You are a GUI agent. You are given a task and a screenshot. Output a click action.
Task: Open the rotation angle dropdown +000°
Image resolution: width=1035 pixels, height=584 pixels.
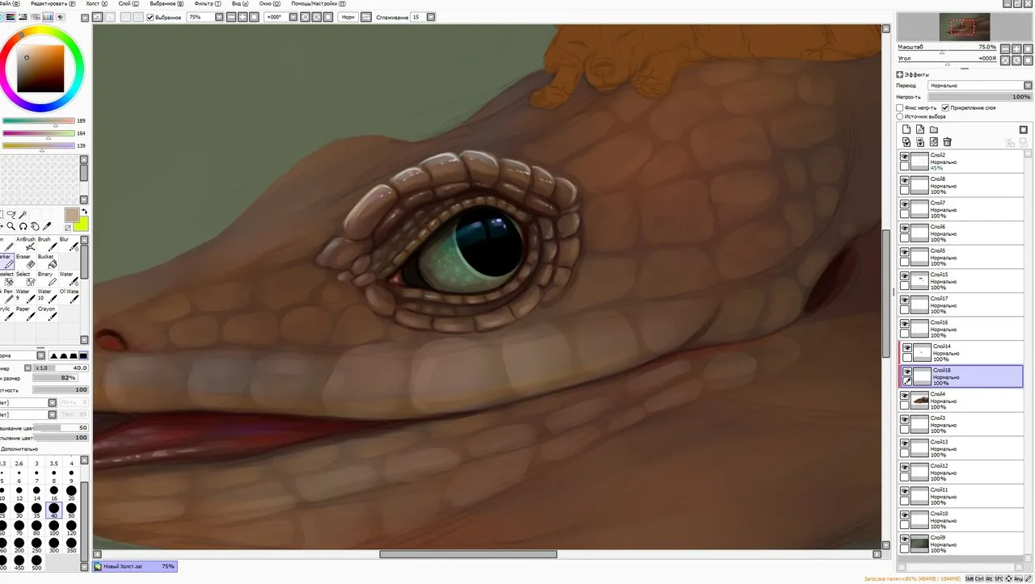[293, 17]
